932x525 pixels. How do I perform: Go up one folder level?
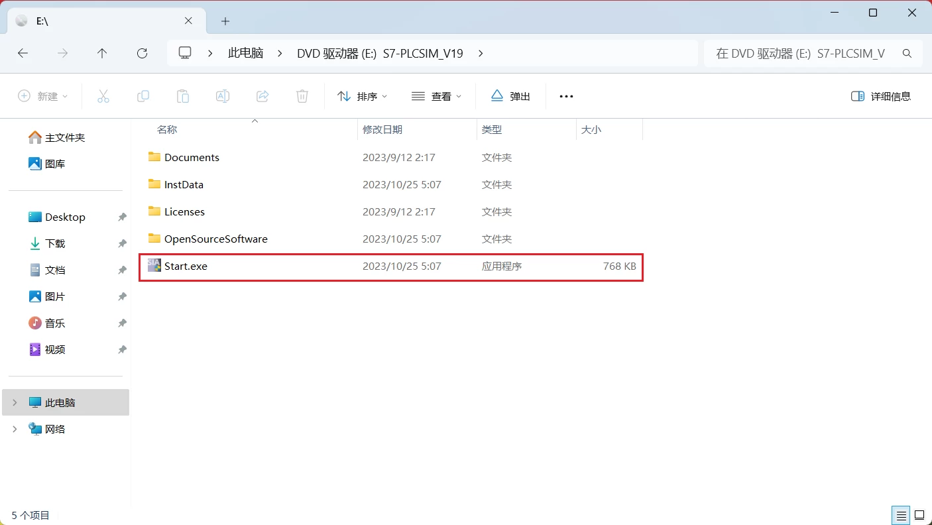coord(102,53)
